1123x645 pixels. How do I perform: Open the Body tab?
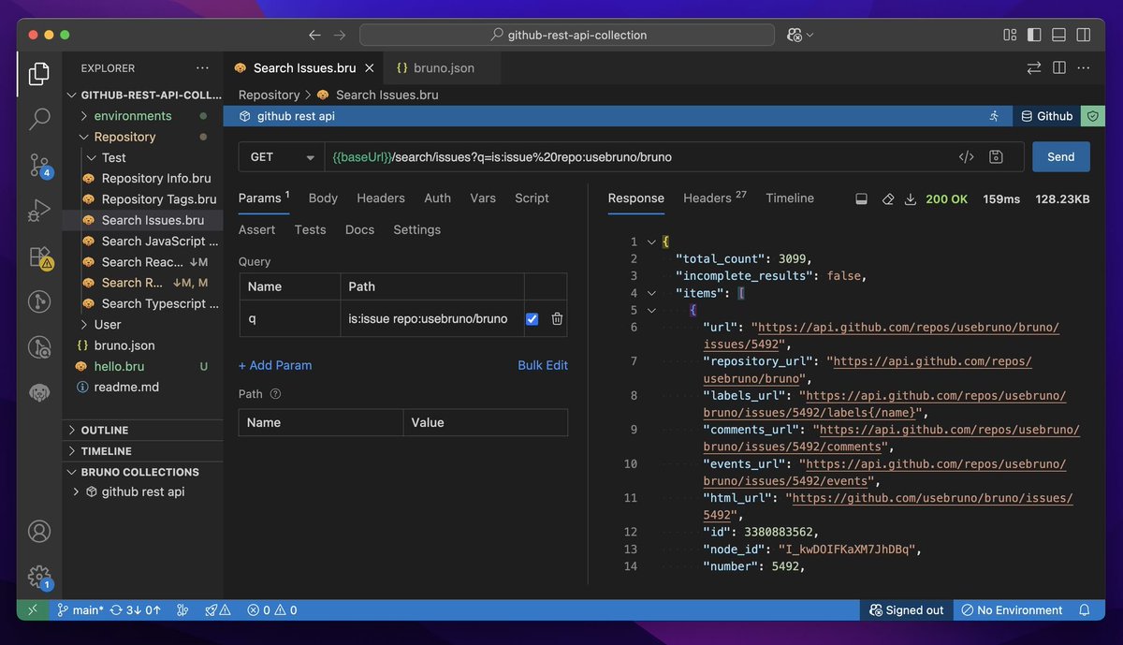(x=323, y=198)
